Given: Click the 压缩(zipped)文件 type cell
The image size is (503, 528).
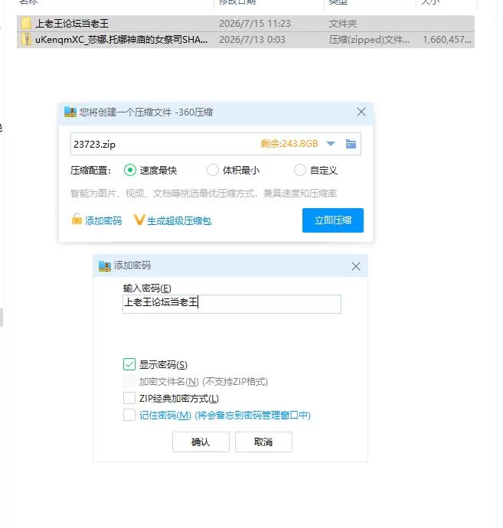Looking at the screenshot, I should (x=369, y=39).
